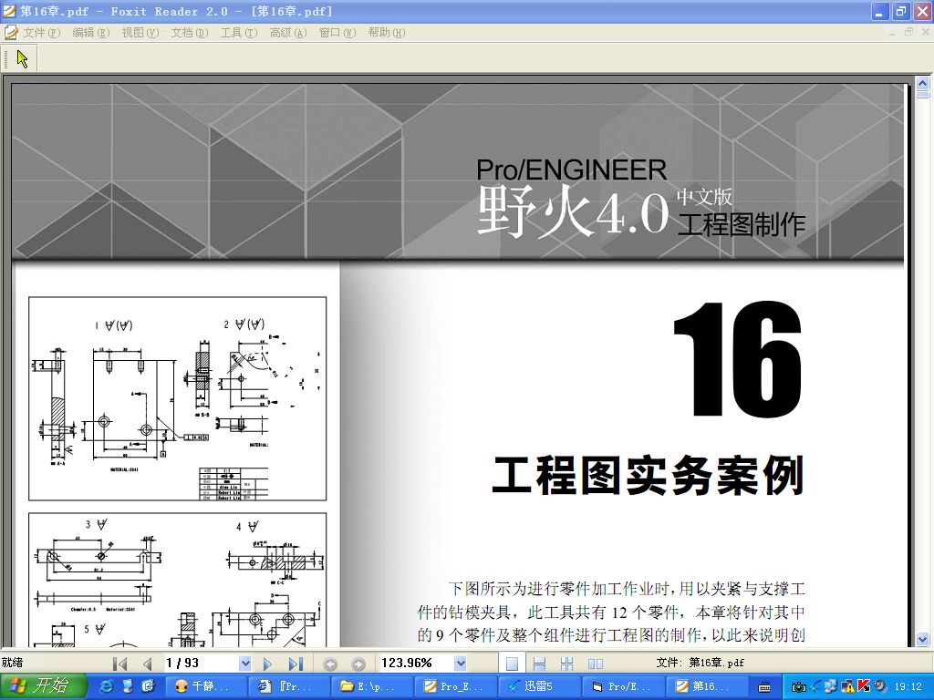Go to first page button
This screenshot has width=934, height=700.
click(x=119, y=664)
